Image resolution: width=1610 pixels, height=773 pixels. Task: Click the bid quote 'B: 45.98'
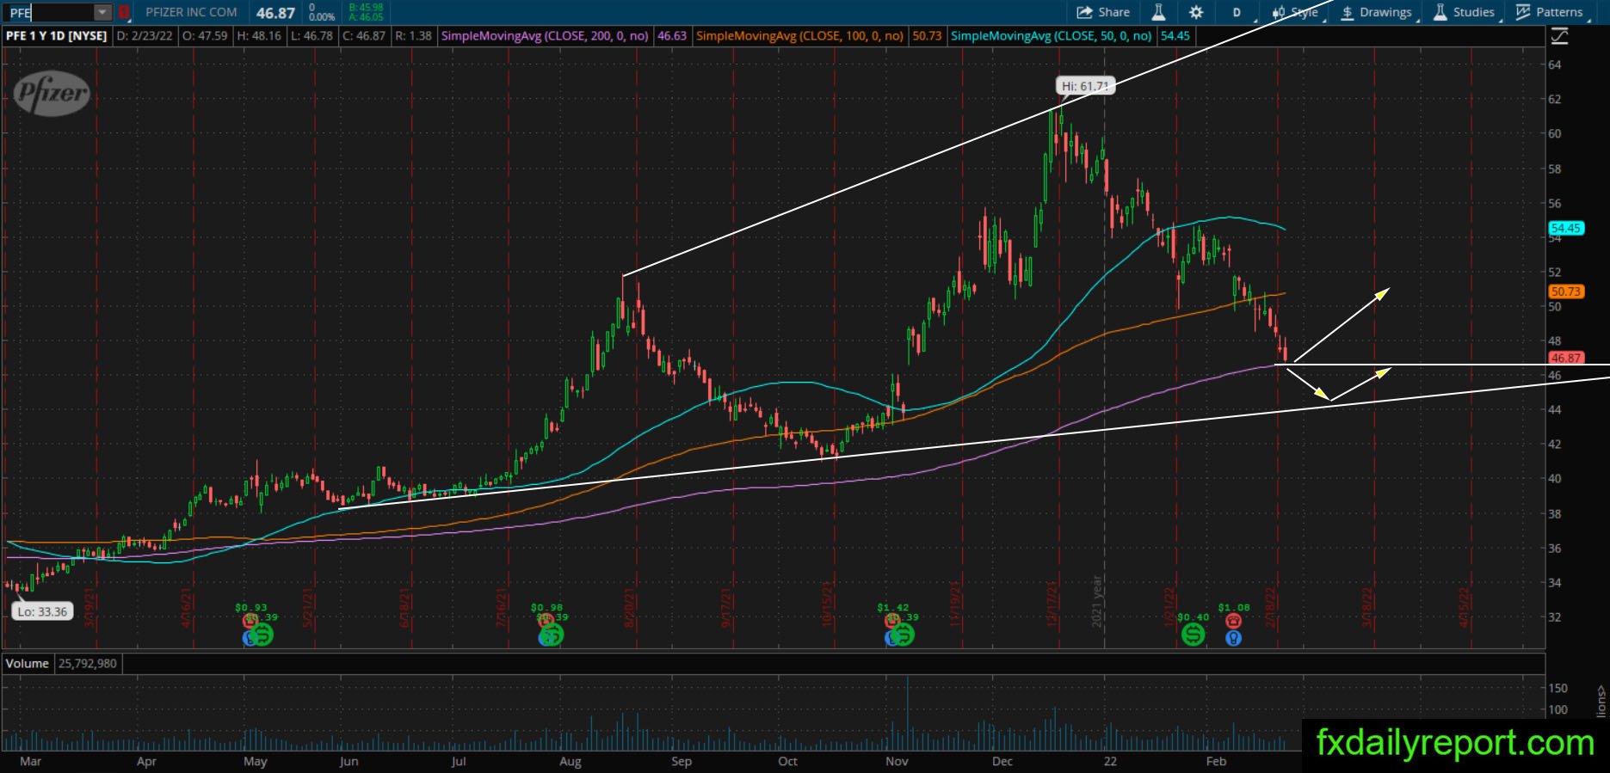click(367, 8)
